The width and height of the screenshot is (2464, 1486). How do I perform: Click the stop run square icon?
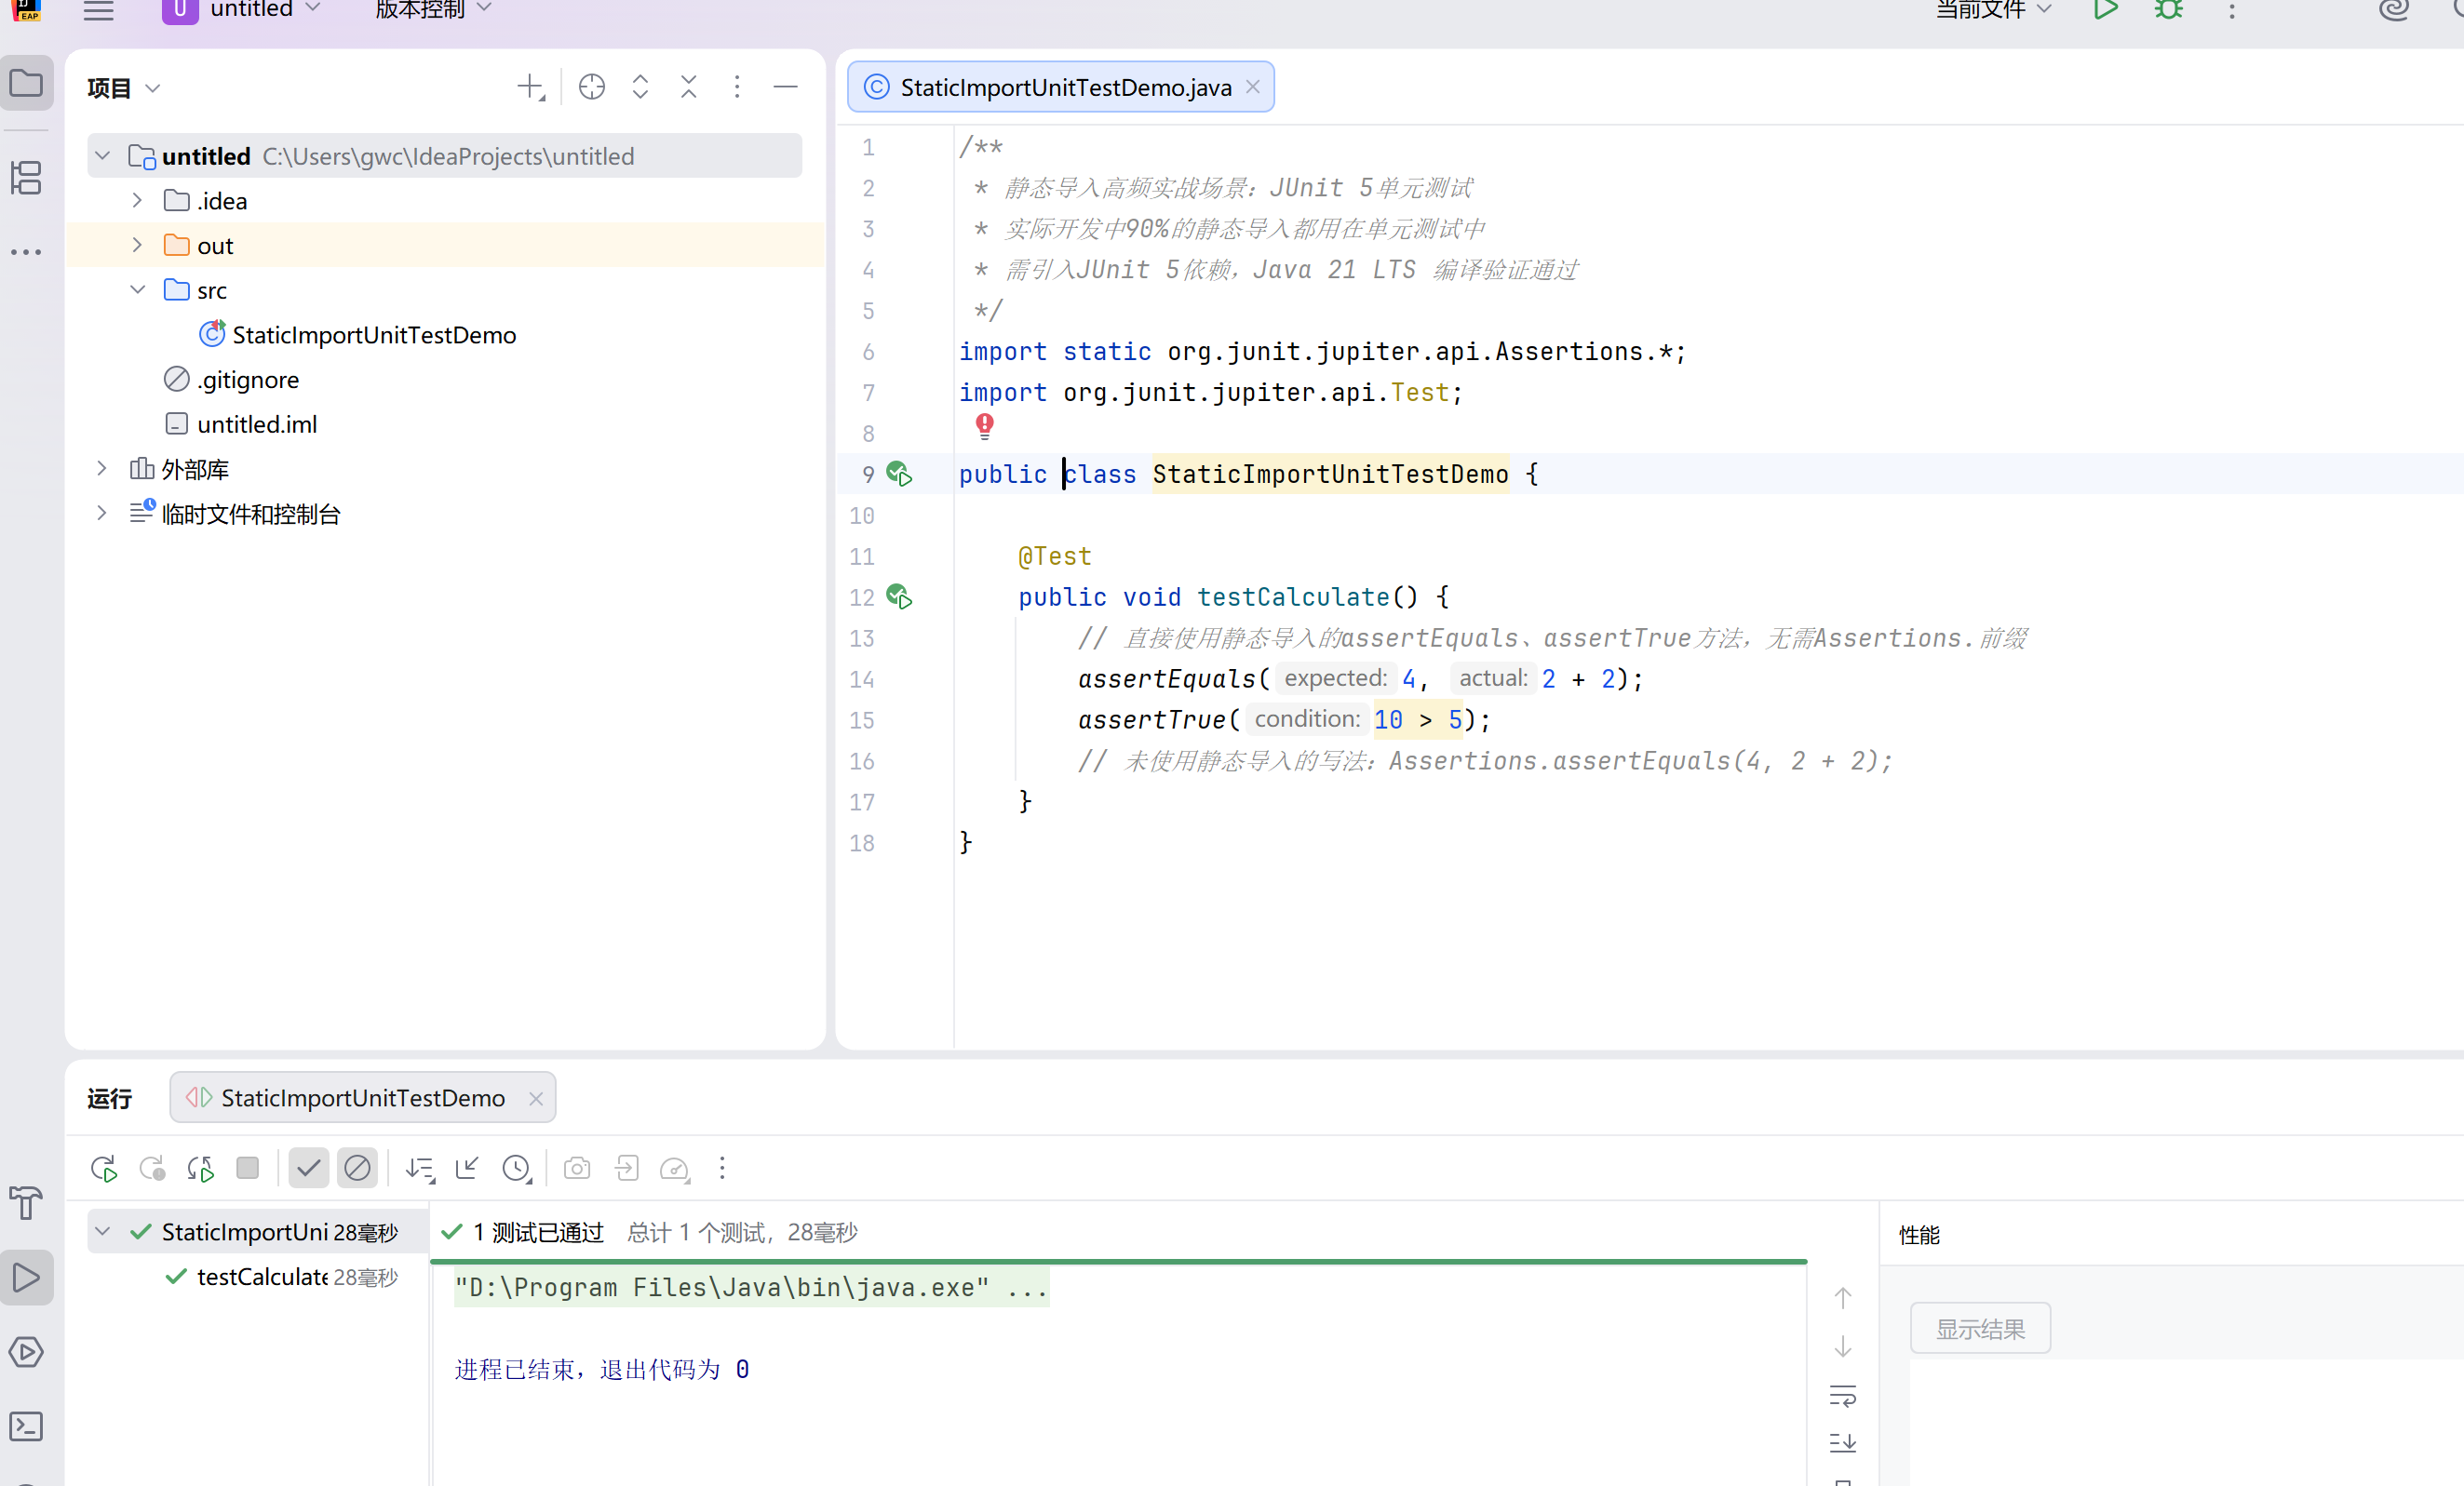(x=247, y=1168)
